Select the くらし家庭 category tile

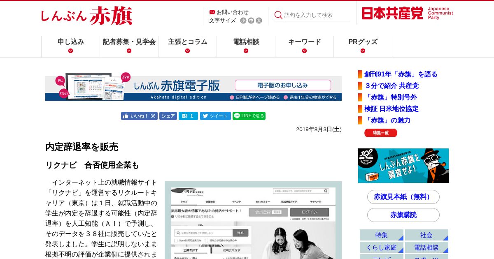coord(381,247)
